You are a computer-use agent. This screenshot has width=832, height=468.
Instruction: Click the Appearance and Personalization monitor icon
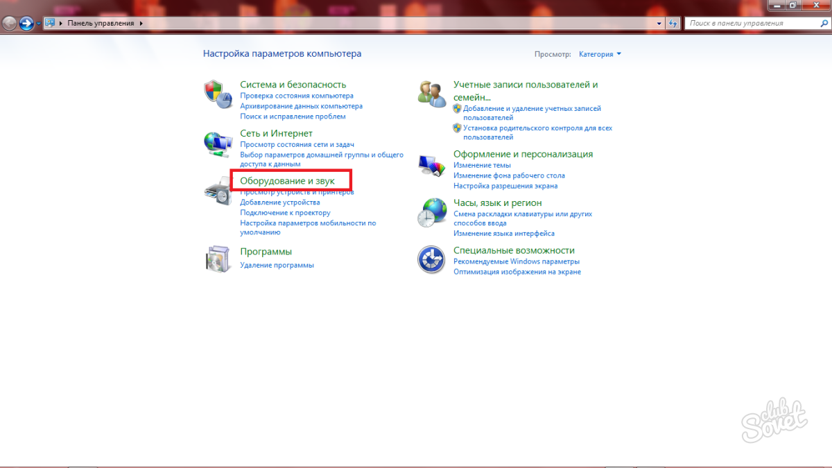click(x=431, y=166)
